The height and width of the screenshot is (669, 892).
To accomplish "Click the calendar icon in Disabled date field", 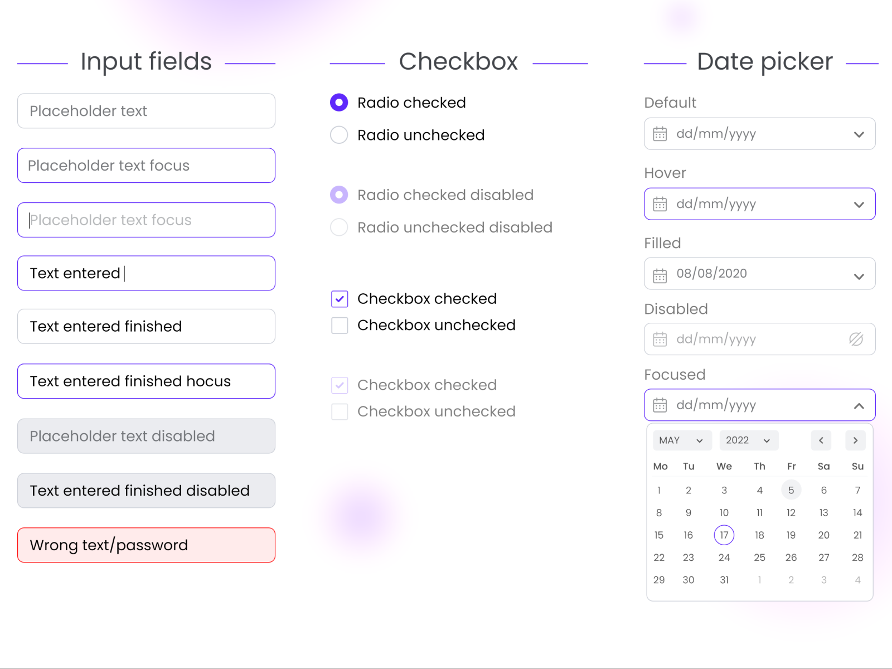I will point(660,339).
